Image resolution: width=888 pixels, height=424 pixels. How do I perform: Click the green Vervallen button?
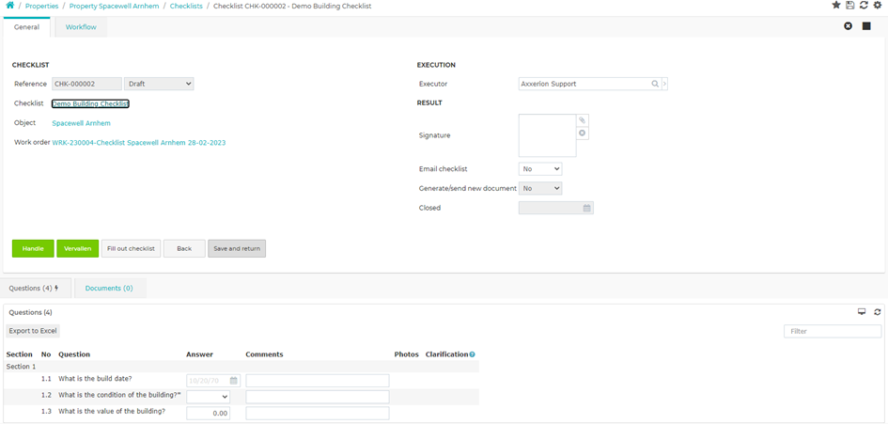click(78, 249)
